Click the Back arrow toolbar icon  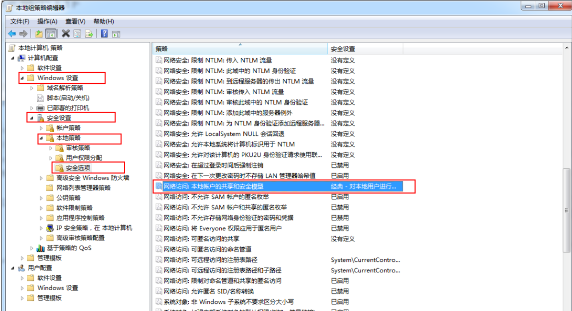pyautogui.click(x=12, y=34)
